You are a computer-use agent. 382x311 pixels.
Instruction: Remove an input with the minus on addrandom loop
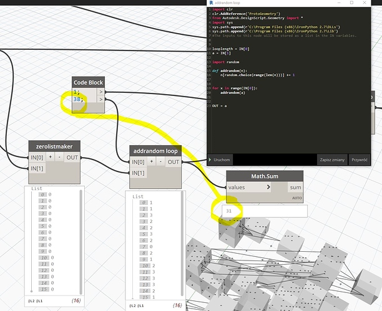tap(160, 161)
